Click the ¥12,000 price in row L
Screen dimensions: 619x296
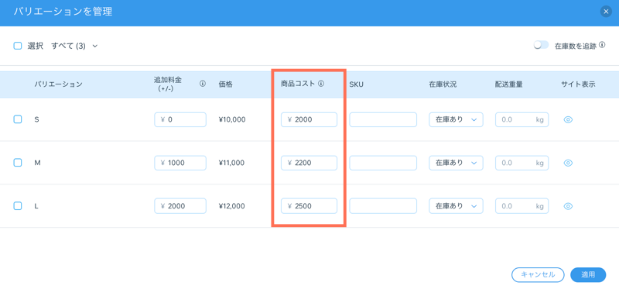click(x=231, y=206)
